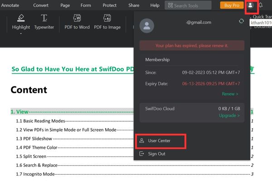Click the plan expired renewal banner
This screenshot has height=181, width=272.
point(192,46)
